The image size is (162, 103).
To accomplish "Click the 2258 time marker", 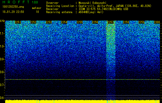I will tap(126, 22).
